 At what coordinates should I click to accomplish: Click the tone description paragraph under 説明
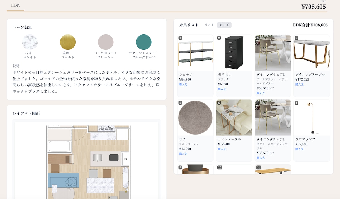pyautogui.click(x=86, y=82)
